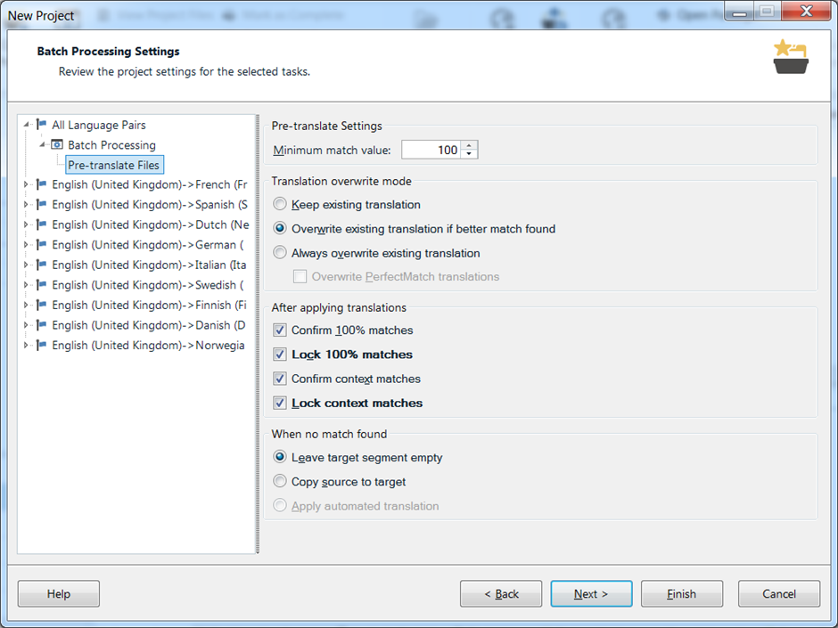Click the flag icon beside All Language Pairs
Viewport: 838px width, 628px height.
tap(41, 125)
